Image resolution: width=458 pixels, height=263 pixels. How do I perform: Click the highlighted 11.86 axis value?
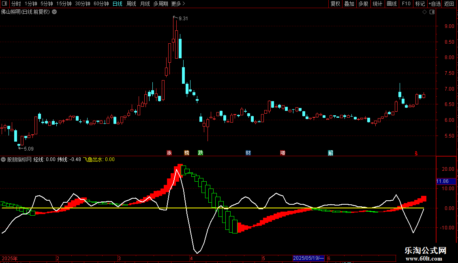(446, 181)
